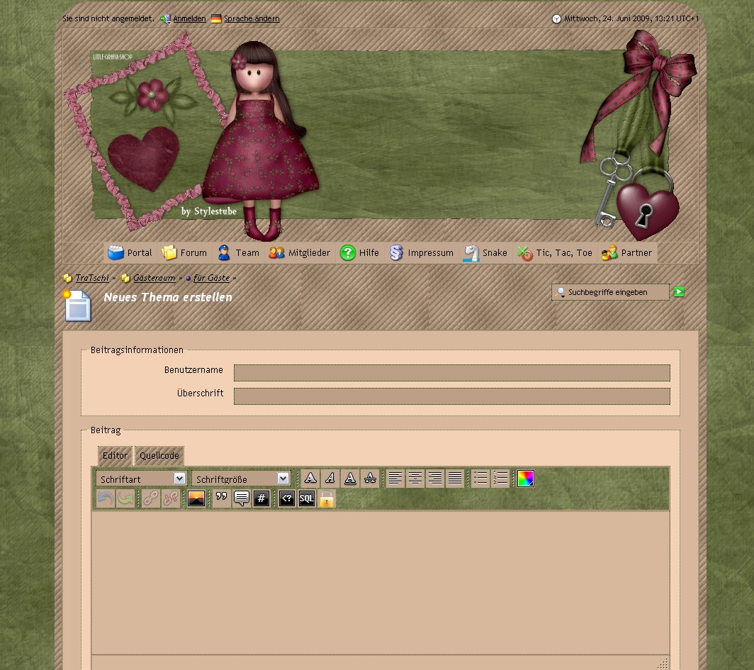Click the underline text icon
This screenshot has height=670, width=754.
coord(350,479)
